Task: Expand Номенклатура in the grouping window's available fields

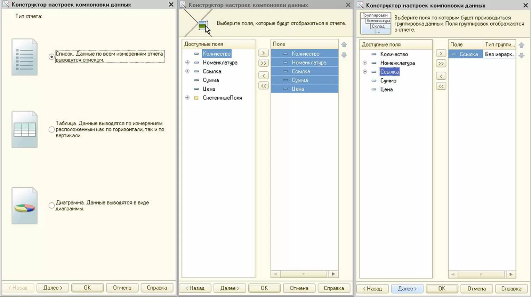Action: [364, 63]
